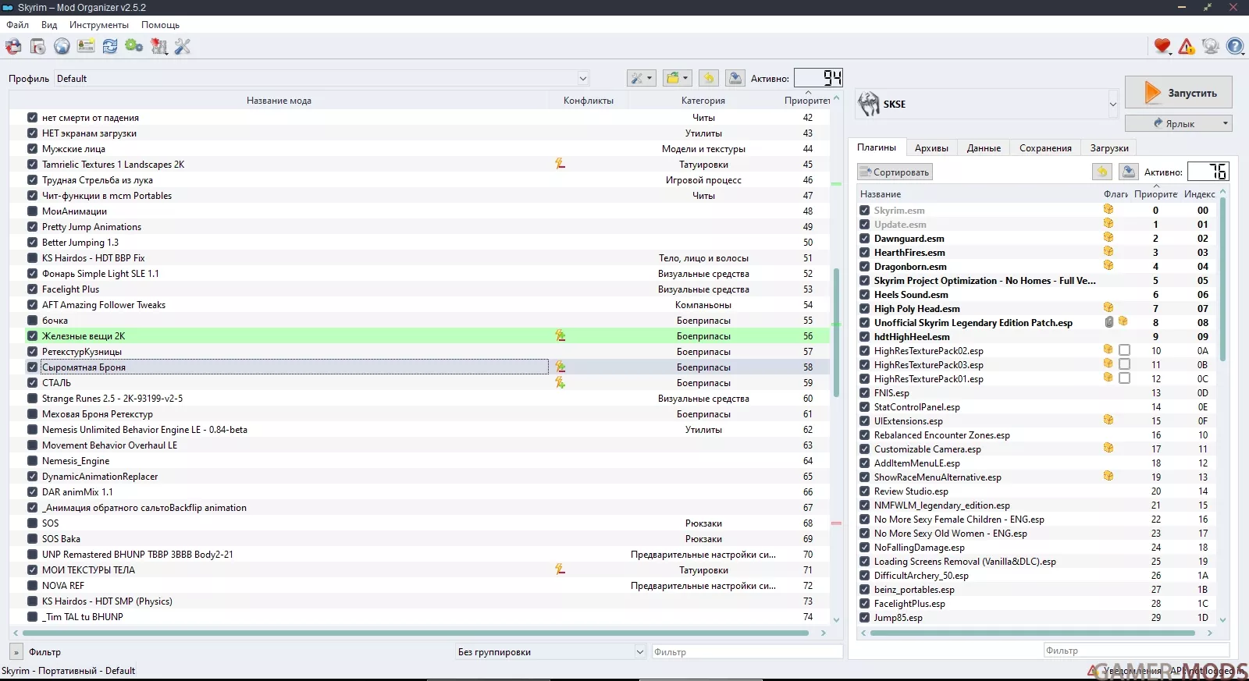Click mod list create backup icon

tap(735, 78)
